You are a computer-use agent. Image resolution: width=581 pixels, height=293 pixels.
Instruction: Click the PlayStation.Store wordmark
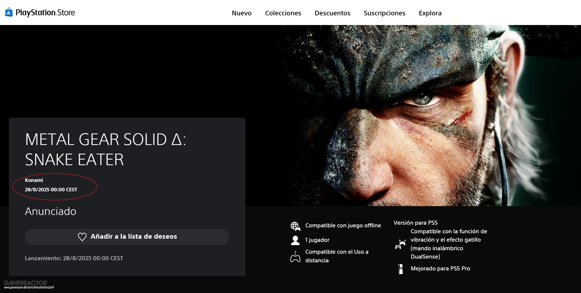tap(45, 13)
